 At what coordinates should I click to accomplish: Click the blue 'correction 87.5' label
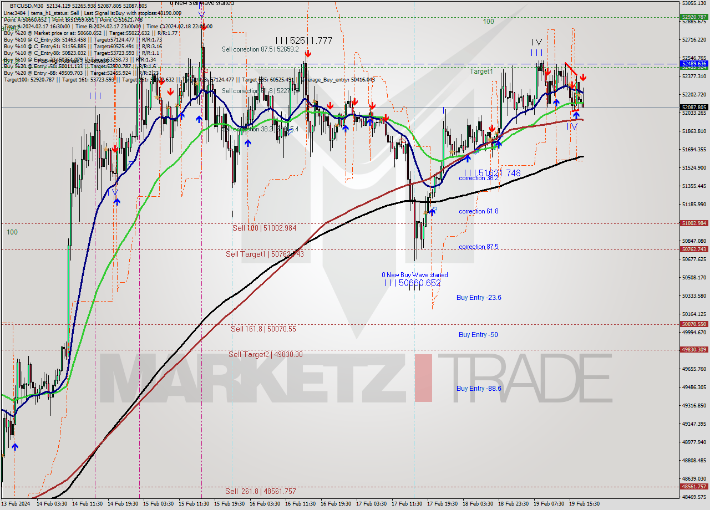coord(479,247)
